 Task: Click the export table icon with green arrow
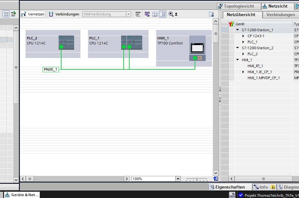13,14
